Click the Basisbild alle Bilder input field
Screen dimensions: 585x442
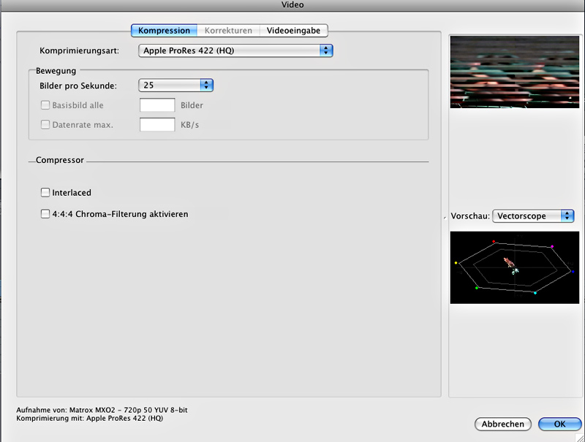click(157, 105)
